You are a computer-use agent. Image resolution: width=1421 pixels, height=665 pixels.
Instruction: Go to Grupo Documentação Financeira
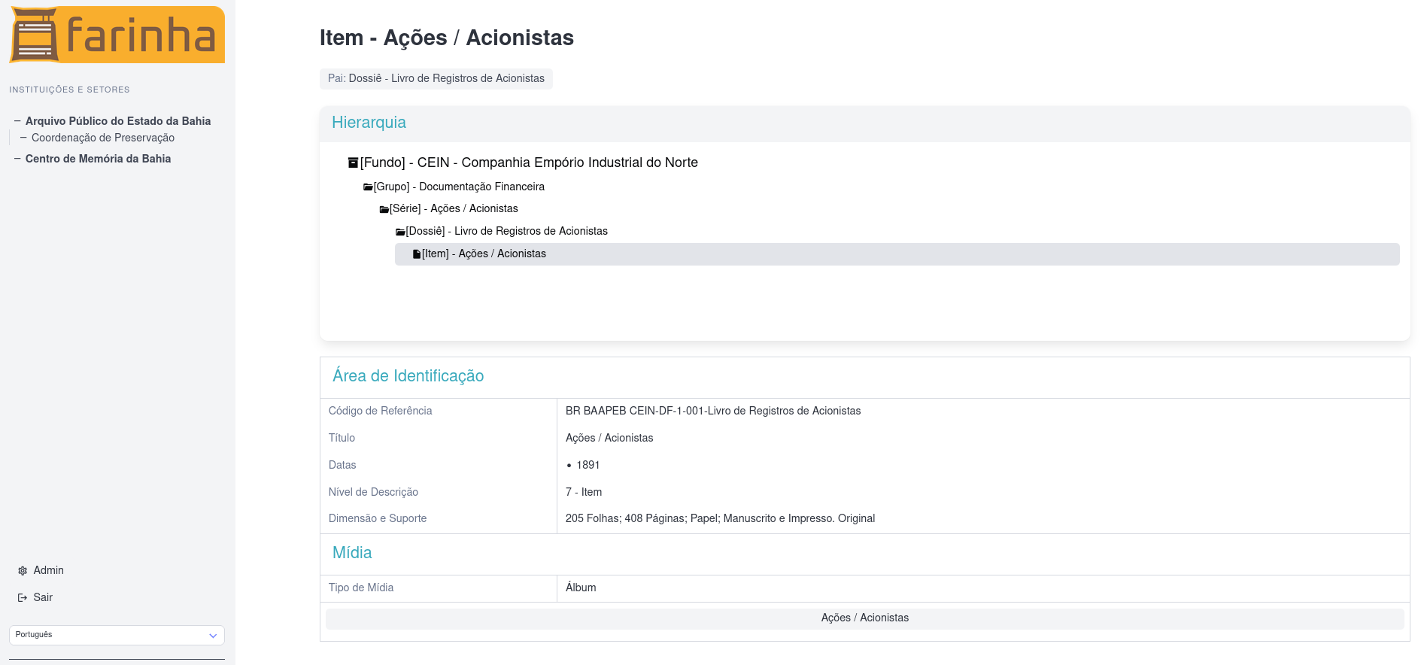pos(459,187)
